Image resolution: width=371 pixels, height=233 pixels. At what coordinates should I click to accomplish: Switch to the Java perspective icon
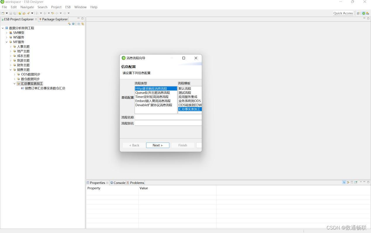(367, 13)
